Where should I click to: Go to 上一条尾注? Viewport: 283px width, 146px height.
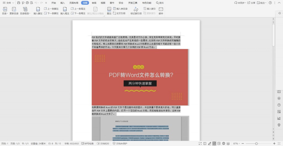tap(78, 9)
